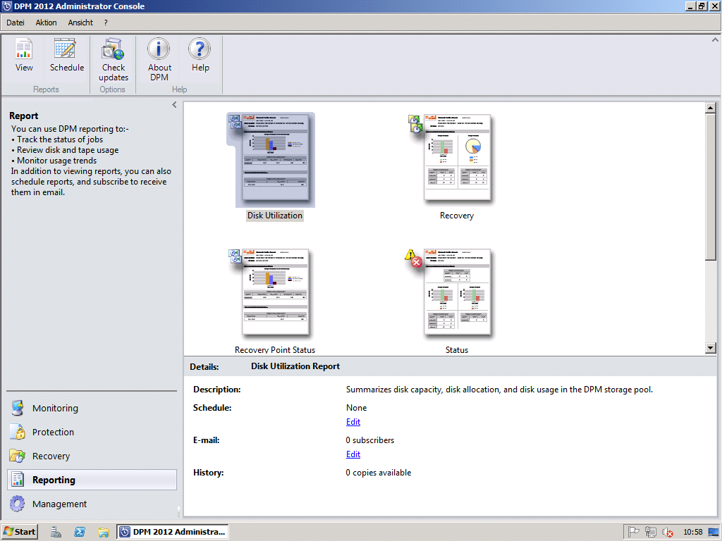Click the 10:58 clock in the tray
This screenshot has height=541, width=722.
(692, 532)
